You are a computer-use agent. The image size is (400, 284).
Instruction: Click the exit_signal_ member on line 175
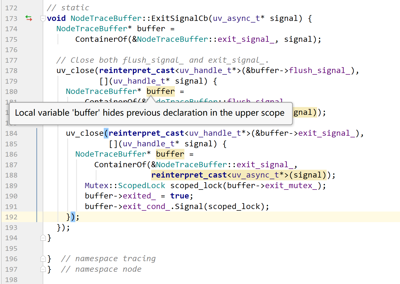pos(246,39)
